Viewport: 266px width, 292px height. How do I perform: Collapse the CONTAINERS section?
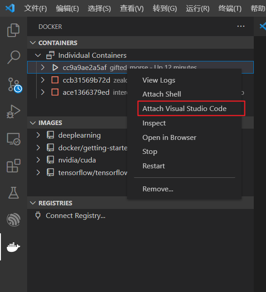[33, 43]
